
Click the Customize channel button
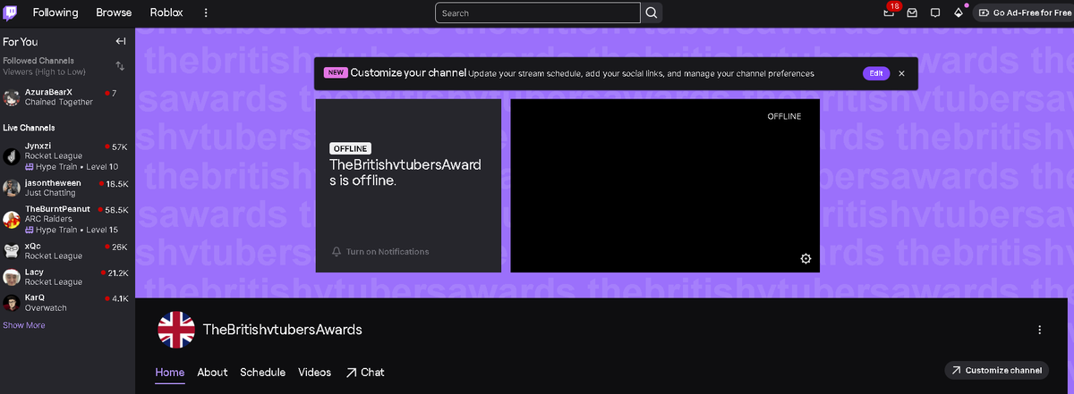pos(997,370)
